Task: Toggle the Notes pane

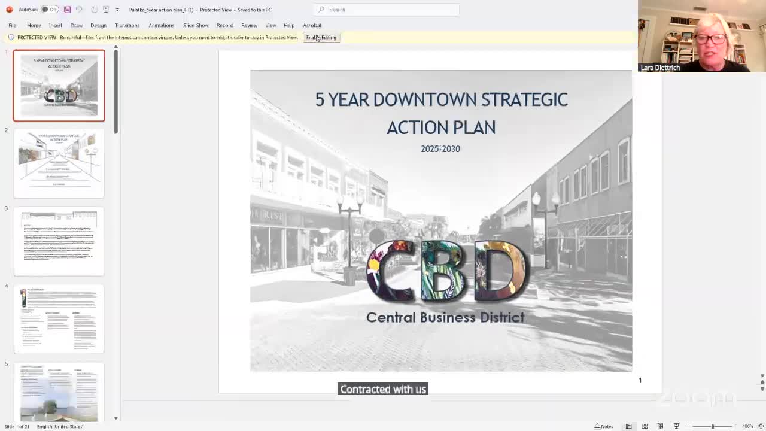Action: [x=603, y=426]
